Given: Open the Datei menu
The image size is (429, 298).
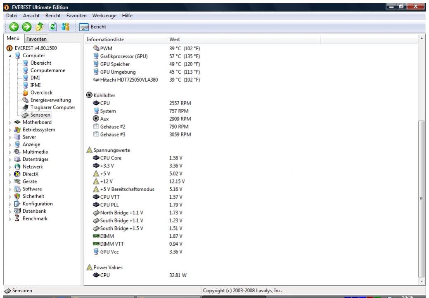Looking at the screenshot, I should [12, 16].
